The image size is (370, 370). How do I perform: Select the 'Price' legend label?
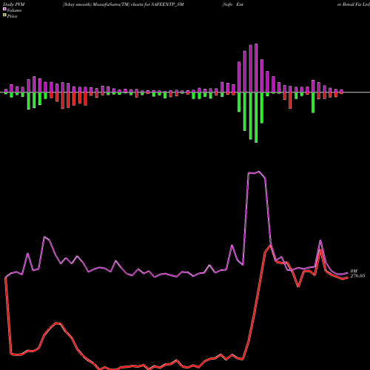[x=12, y=16]
